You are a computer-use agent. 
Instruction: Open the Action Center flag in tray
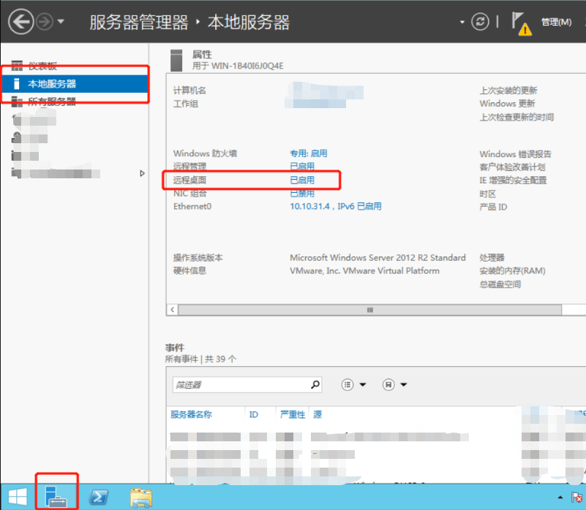(576, 498)
